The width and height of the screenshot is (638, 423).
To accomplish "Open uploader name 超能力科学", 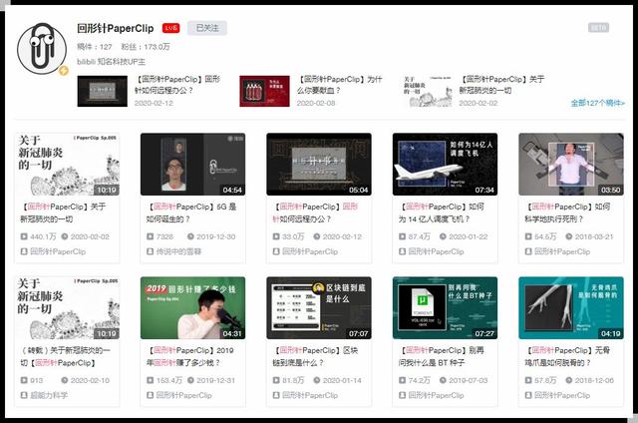I will (x=49, y=395).
